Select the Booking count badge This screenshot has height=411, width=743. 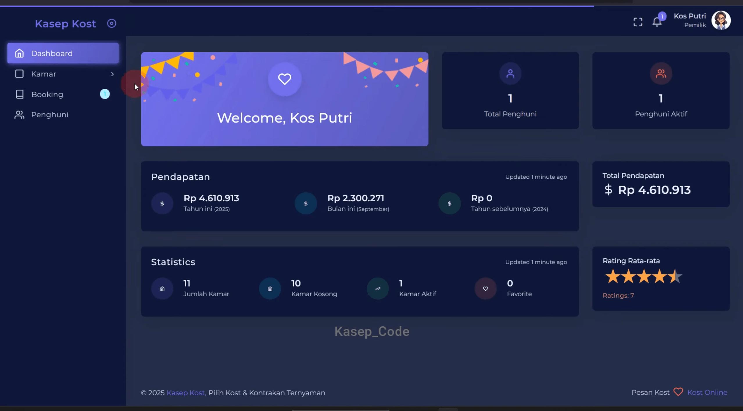105,94
